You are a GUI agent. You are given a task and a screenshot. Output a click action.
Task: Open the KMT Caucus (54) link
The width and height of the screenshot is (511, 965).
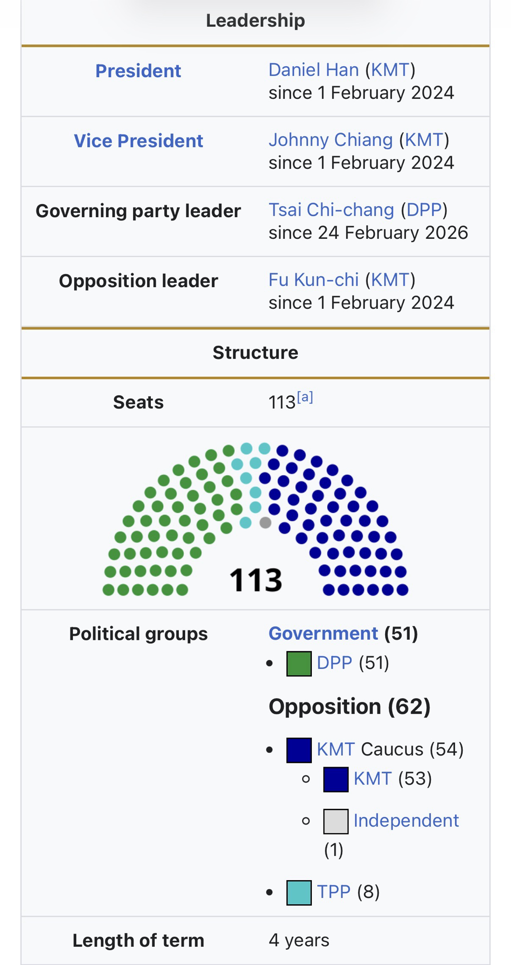click(336, 749)
